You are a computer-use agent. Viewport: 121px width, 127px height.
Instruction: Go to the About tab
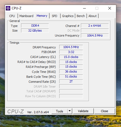(92, 16)
